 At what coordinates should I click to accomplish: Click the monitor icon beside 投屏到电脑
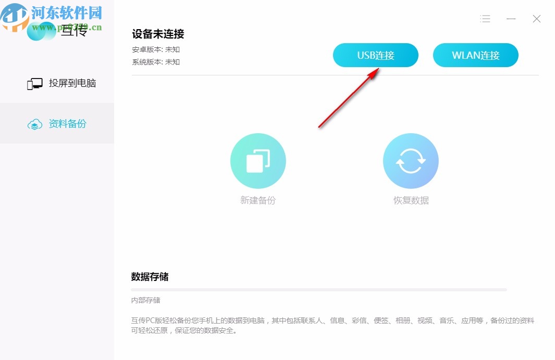coord(34,83)
